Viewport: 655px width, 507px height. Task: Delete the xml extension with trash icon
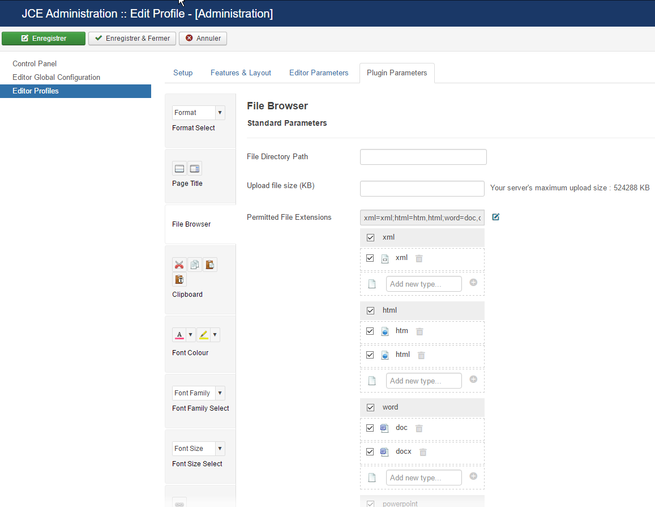(419, 259)
